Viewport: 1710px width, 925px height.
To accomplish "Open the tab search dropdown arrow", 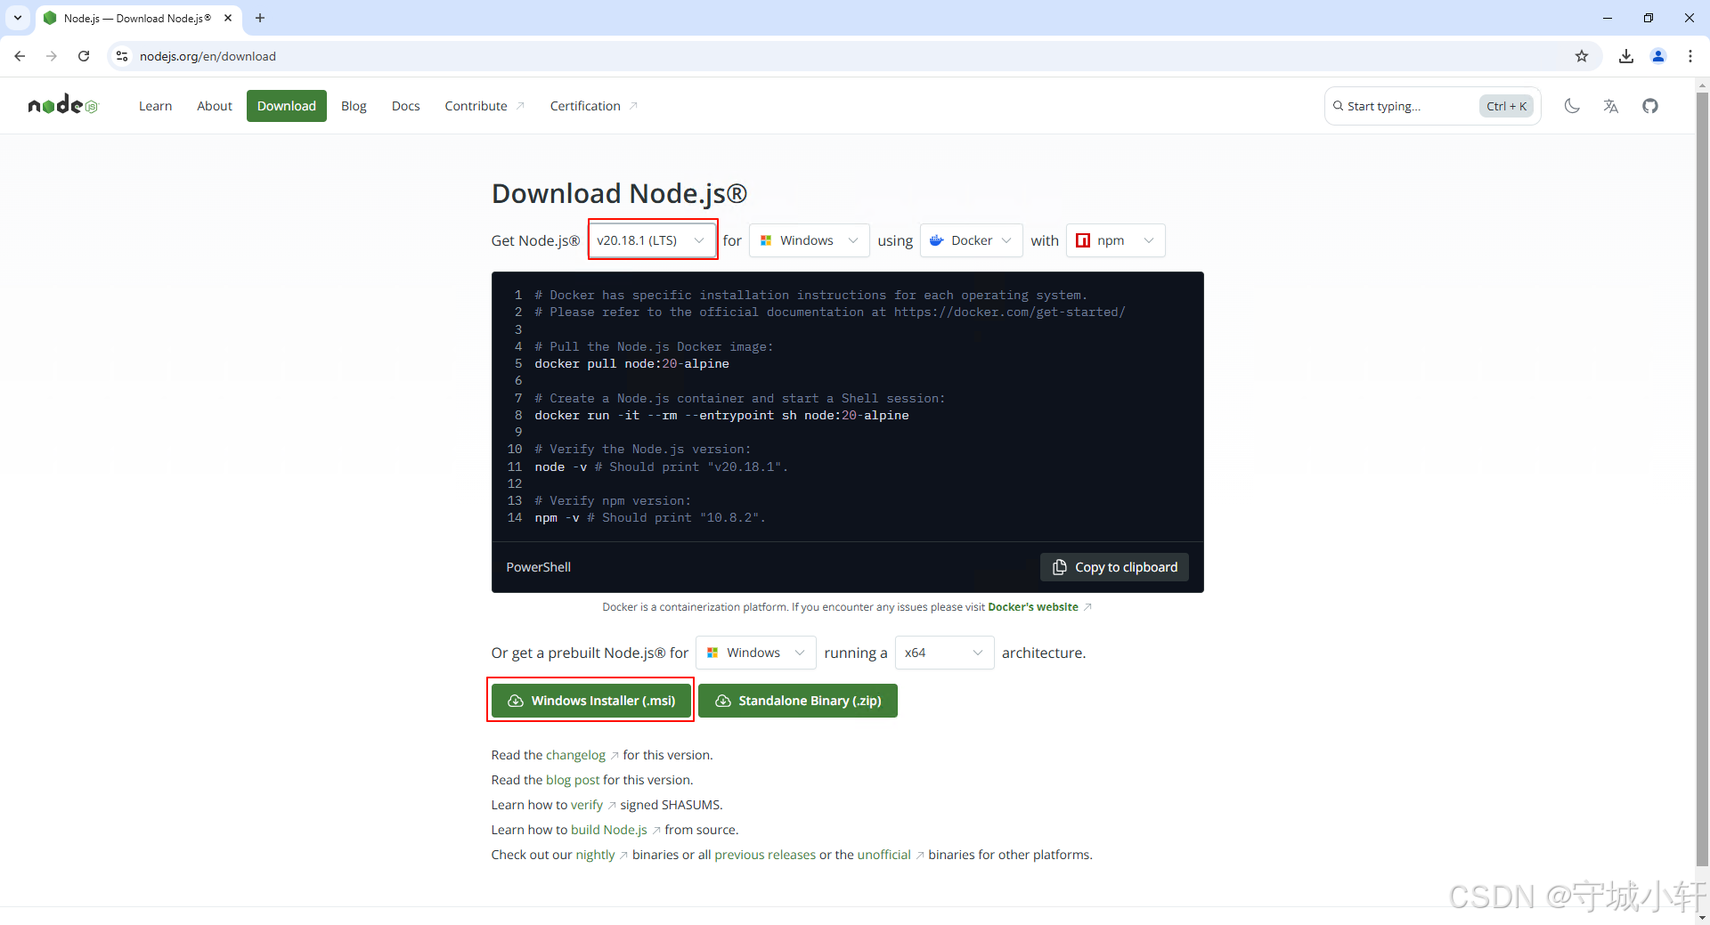I will coord(18,18).
